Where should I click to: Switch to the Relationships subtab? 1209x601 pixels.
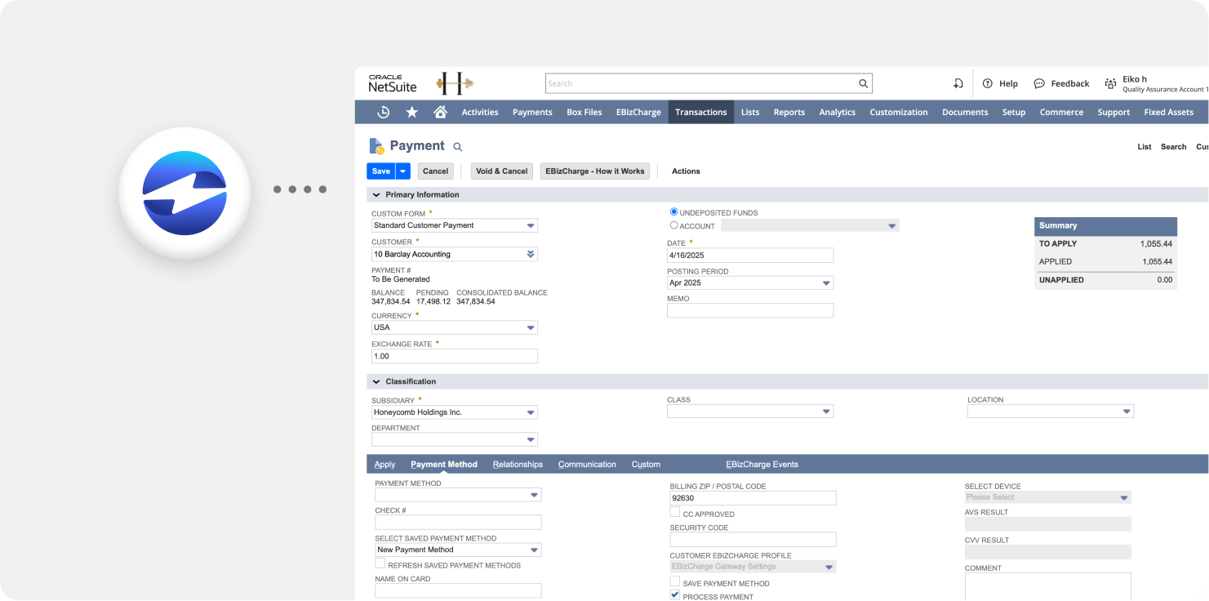518,464
